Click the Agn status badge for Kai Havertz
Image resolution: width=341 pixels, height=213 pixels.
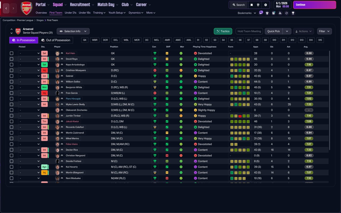(x=44, y=167)
